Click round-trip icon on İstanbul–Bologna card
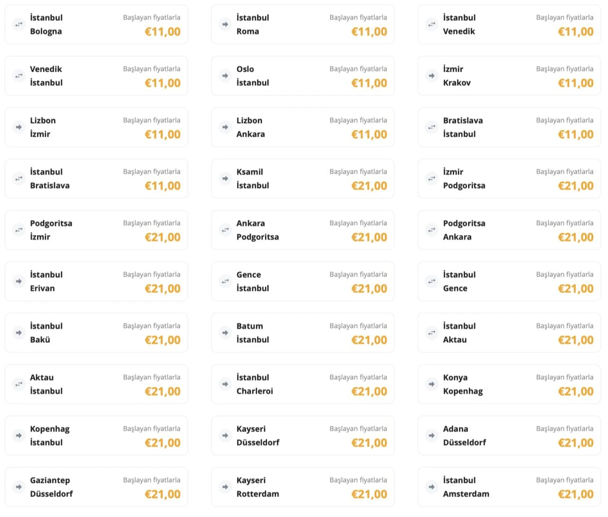 (19, 24)
